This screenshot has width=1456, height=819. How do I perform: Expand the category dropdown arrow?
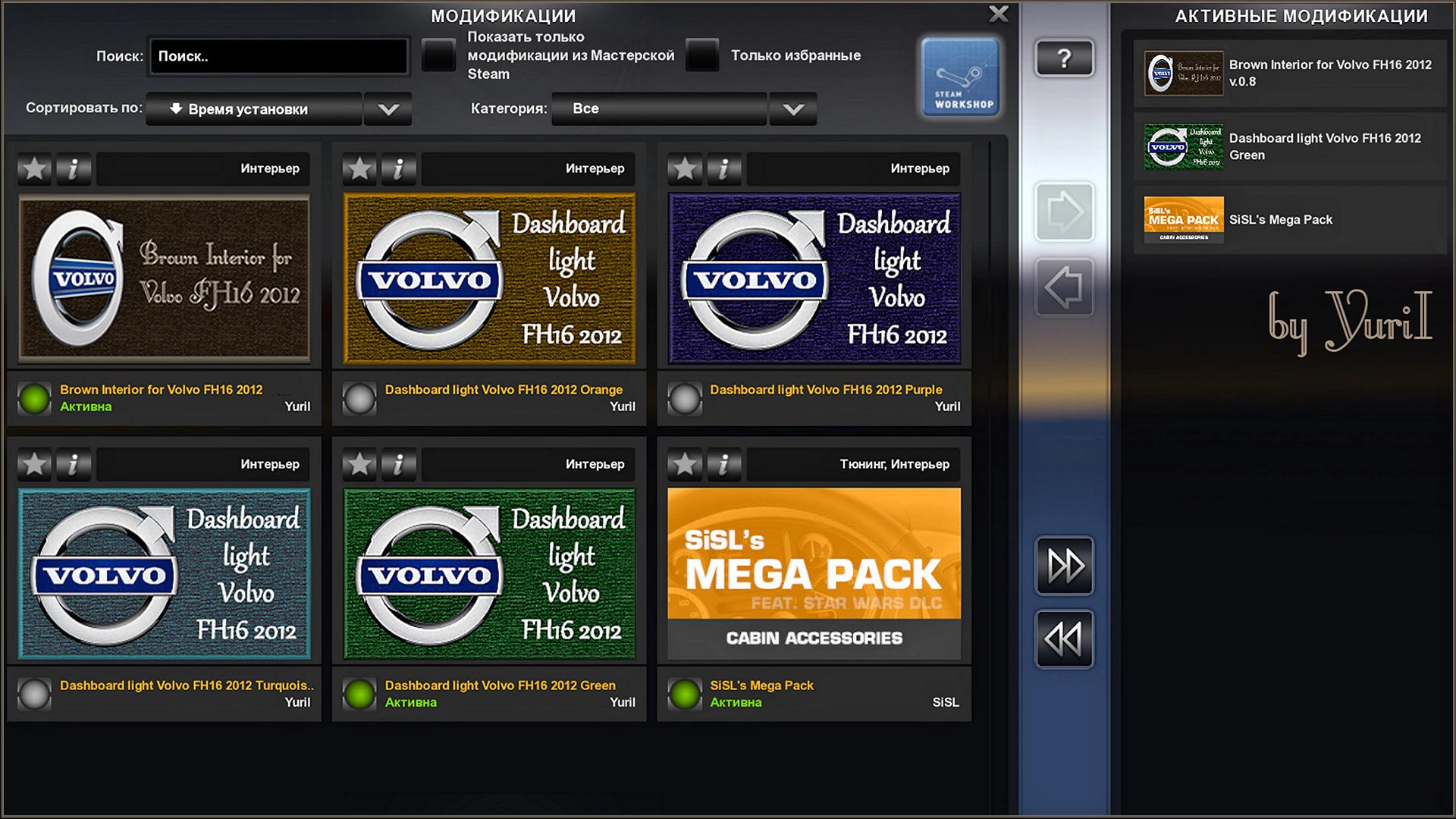[793, 109]
